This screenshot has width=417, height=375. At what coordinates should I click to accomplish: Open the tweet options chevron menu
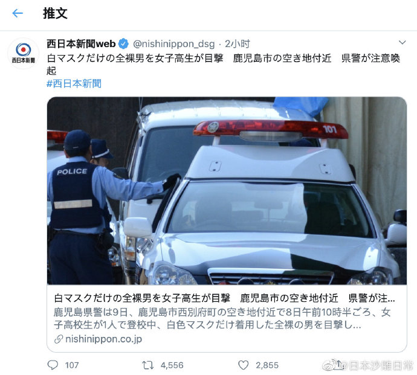click(x=402, y=42)
